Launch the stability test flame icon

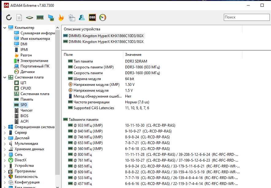click(x=61, y=17)
